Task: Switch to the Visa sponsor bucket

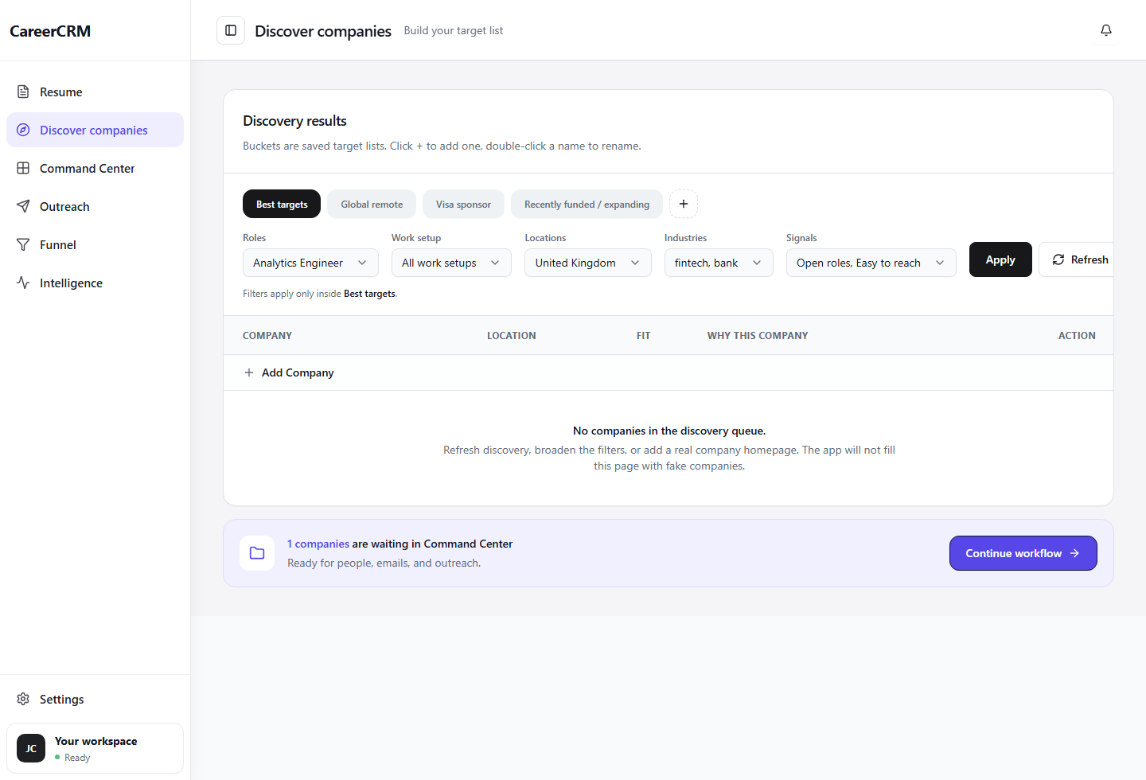Action: pos(463,204)
